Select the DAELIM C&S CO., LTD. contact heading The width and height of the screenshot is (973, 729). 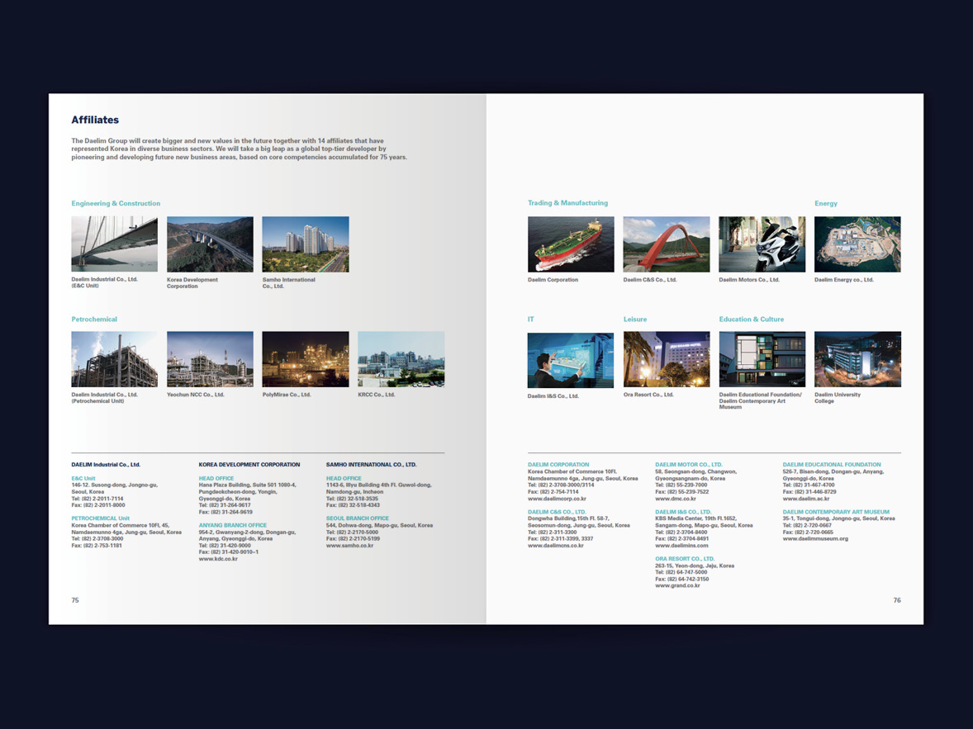557,512
